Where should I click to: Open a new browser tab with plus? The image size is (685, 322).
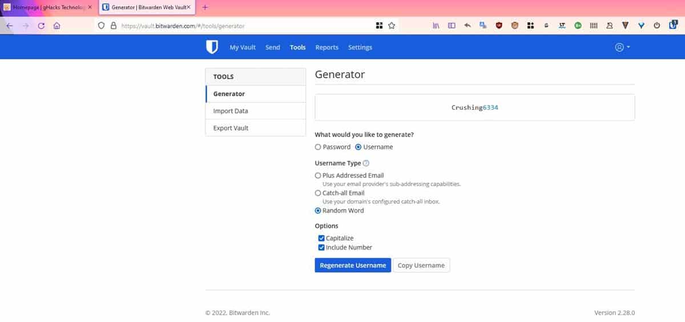click(205, 7)
